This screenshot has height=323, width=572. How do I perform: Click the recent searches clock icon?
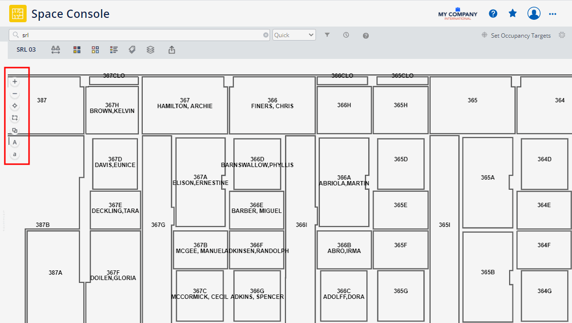(346, 35)
